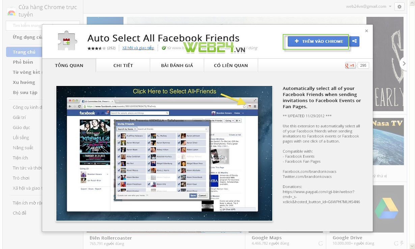This screenshot has height=249, width=415.
Task: Click the Google +1 button
Action: click(350, 65)
